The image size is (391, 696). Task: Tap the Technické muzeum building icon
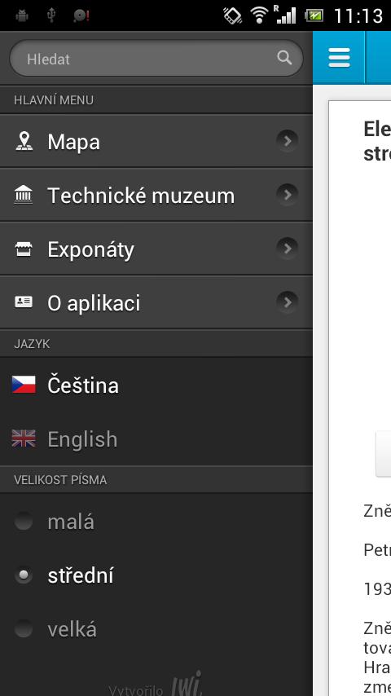[24, 195]
